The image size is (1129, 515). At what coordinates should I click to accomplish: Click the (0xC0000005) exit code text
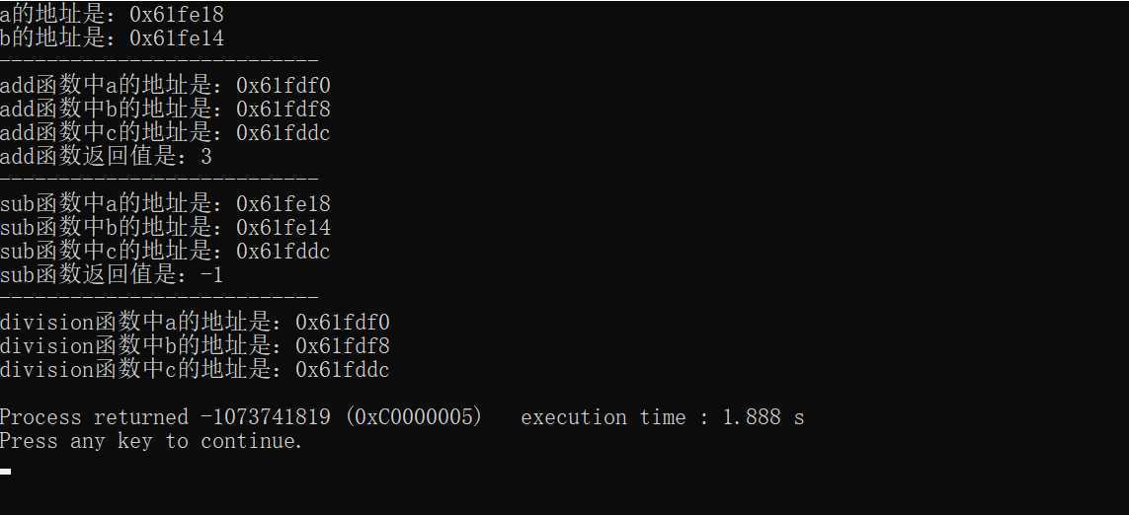(x=413, y=417)
